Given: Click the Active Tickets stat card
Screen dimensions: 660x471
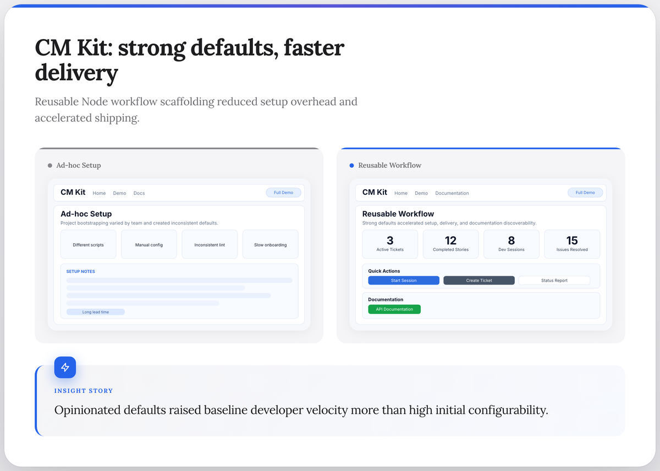Looking at the screenshot, I should point(390,244).
